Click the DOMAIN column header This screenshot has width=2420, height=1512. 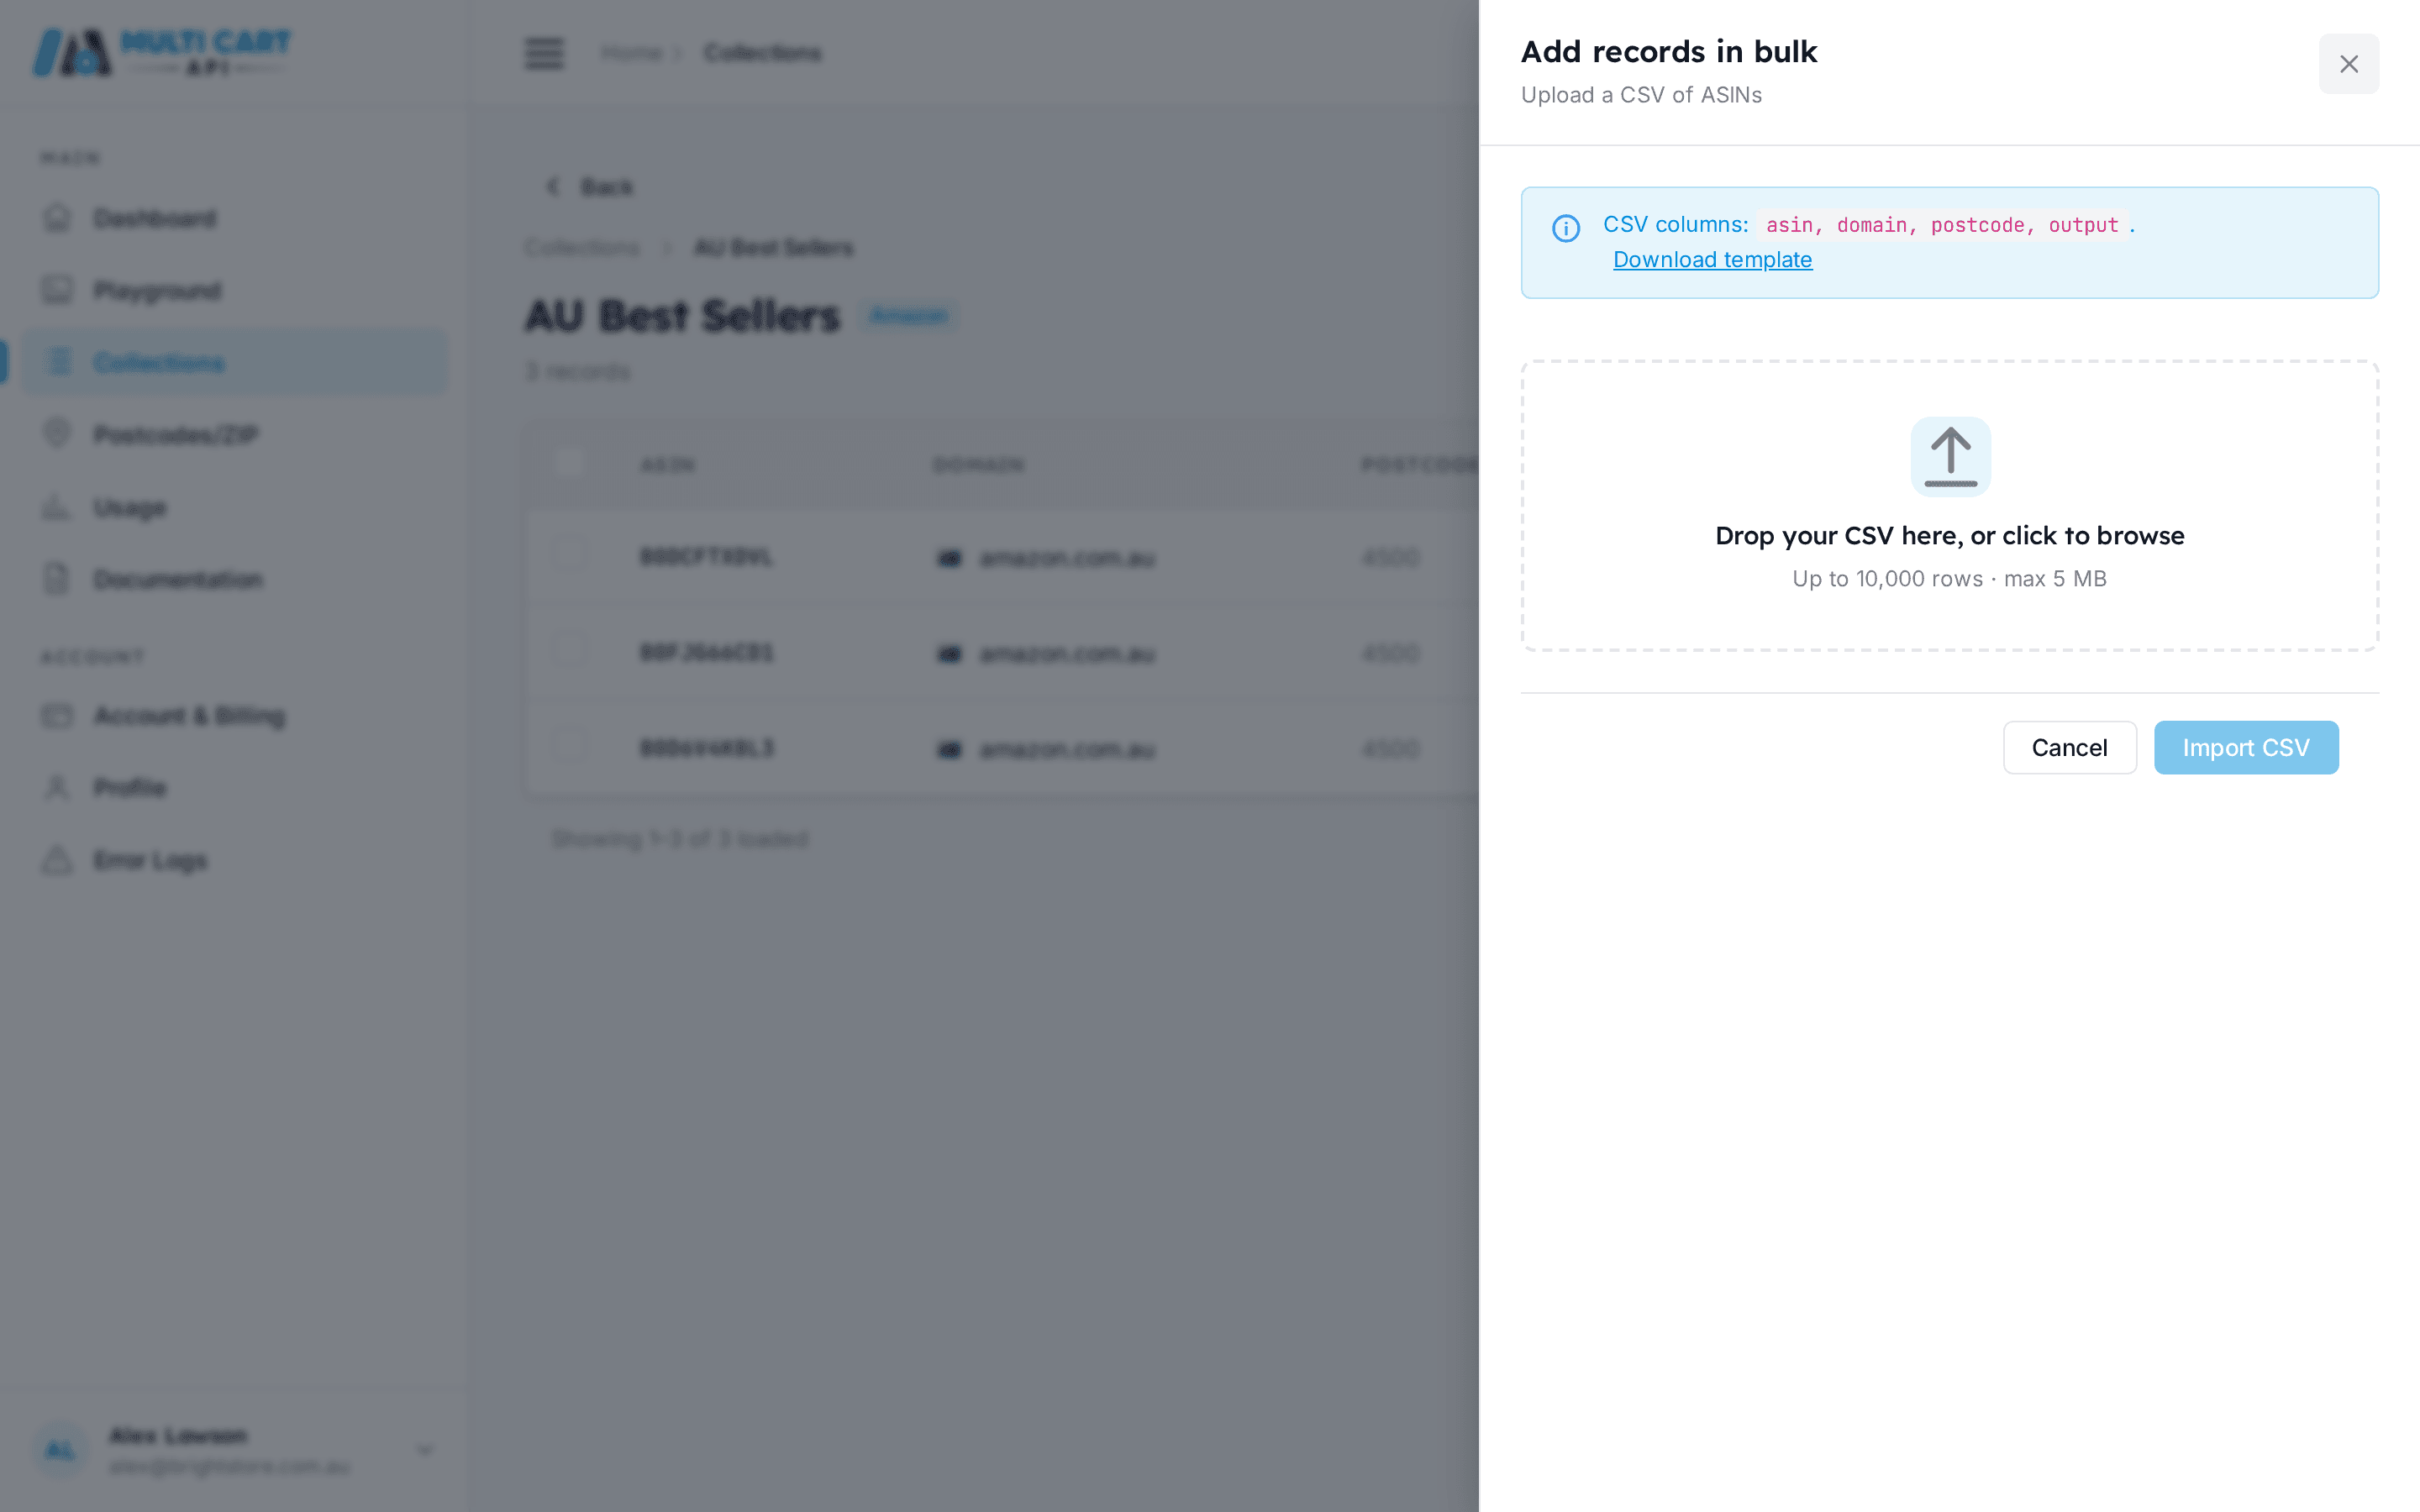click(x=979, y=465)
